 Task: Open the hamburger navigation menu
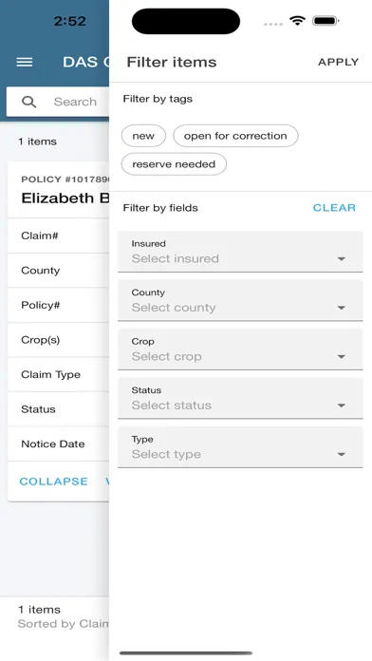25,62
